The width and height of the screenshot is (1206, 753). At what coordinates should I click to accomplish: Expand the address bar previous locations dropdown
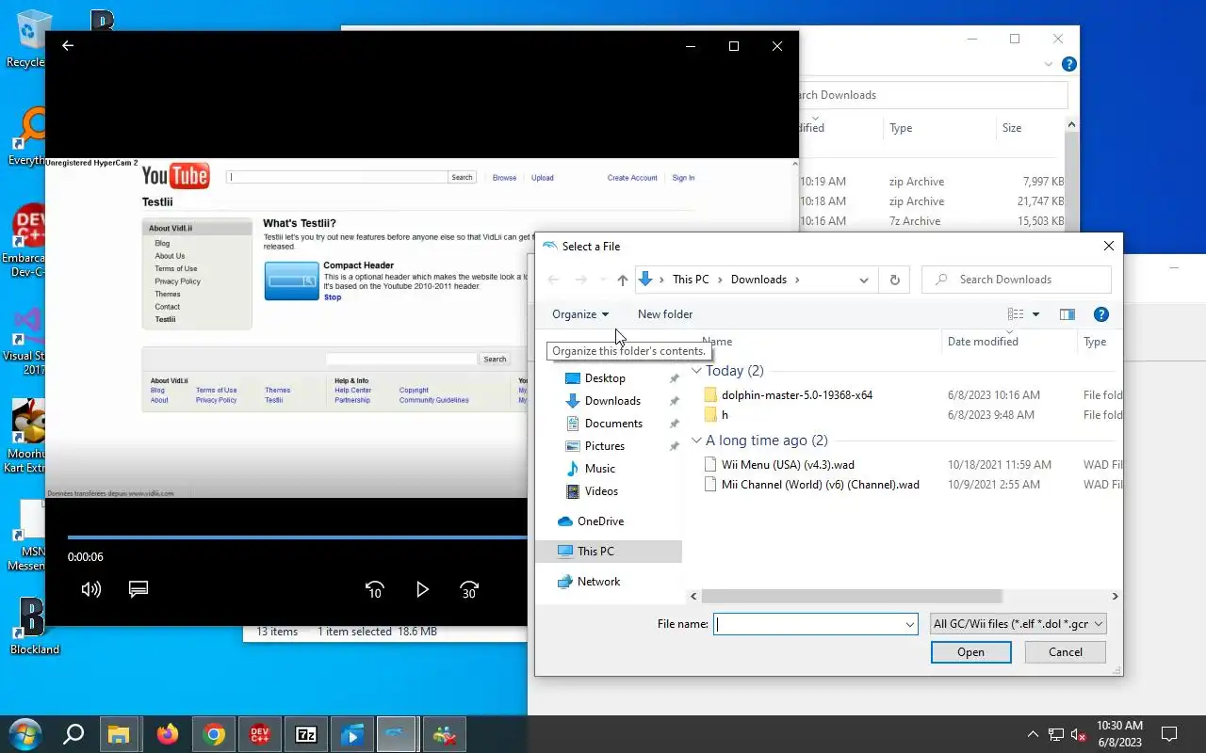[863, 280]
